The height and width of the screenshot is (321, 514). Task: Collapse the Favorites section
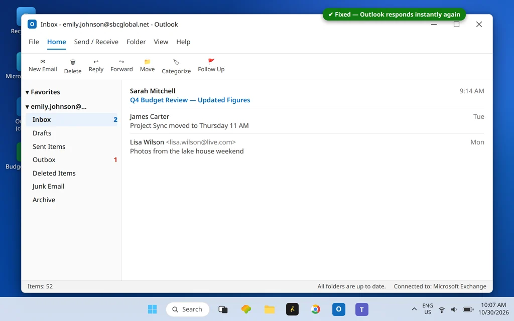click(x=27, y=92)
